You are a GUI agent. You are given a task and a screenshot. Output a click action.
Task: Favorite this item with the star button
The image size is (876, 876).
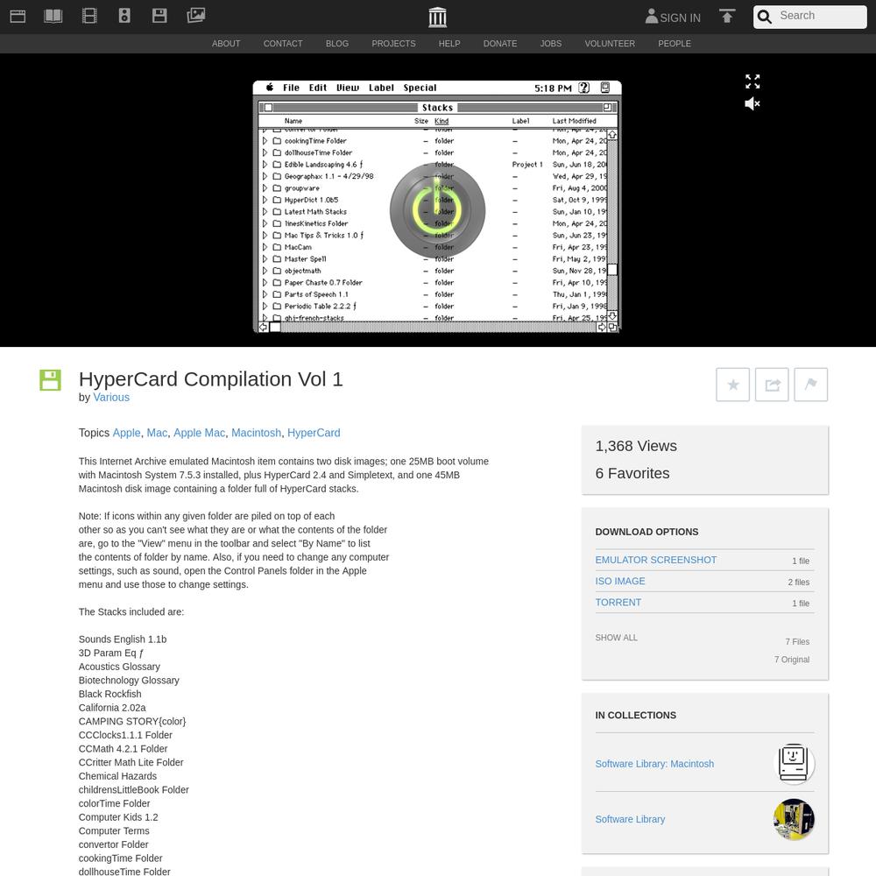click(x=733, y=385)
